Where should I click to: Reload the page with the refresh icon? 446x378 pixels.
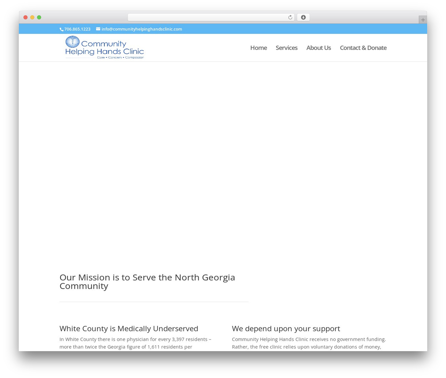[290, 17]
